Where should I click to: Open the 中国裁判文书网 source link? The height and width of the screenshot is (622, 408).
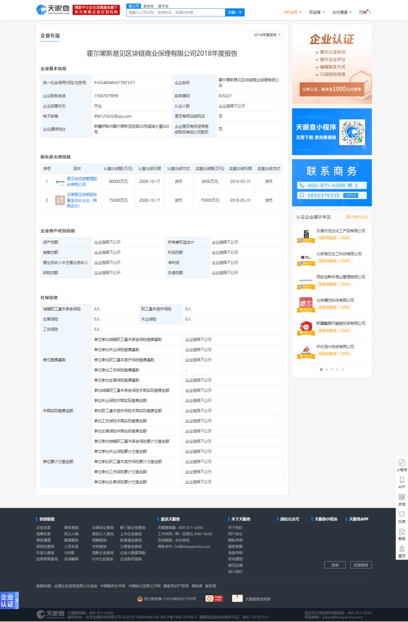(113, 586)
